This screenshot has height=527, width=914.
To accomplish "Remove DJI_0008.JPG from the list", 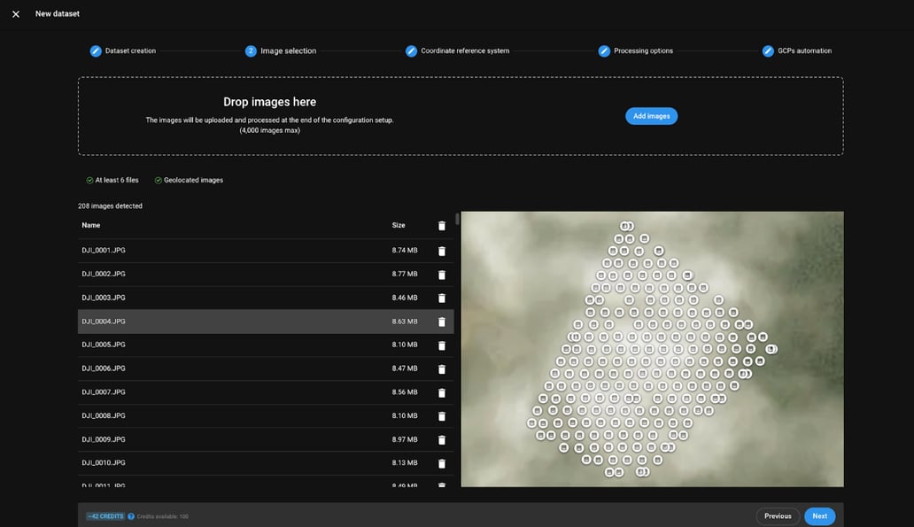I will pyautogui.click(x=442, y=416).
